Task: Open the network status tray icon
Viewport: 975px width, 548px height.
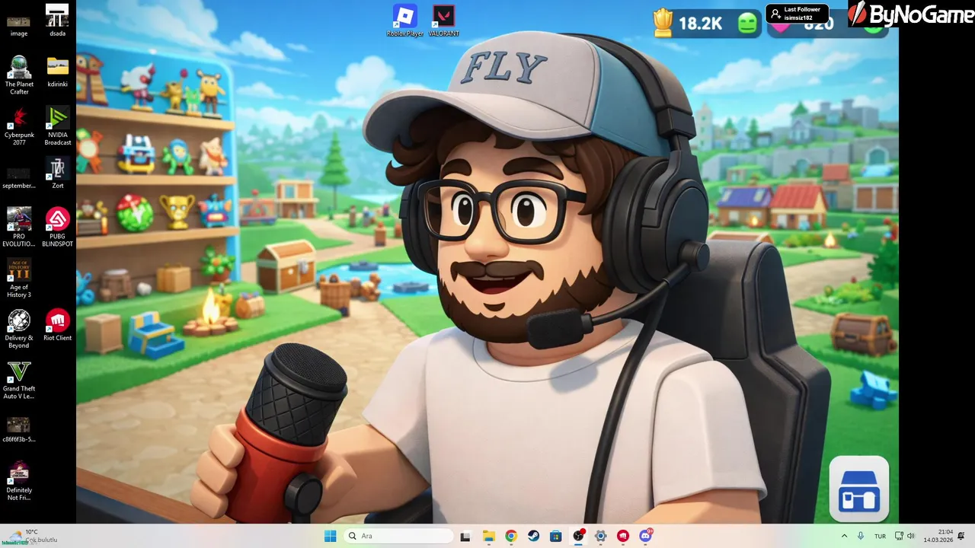Action: tap(899, 536)
